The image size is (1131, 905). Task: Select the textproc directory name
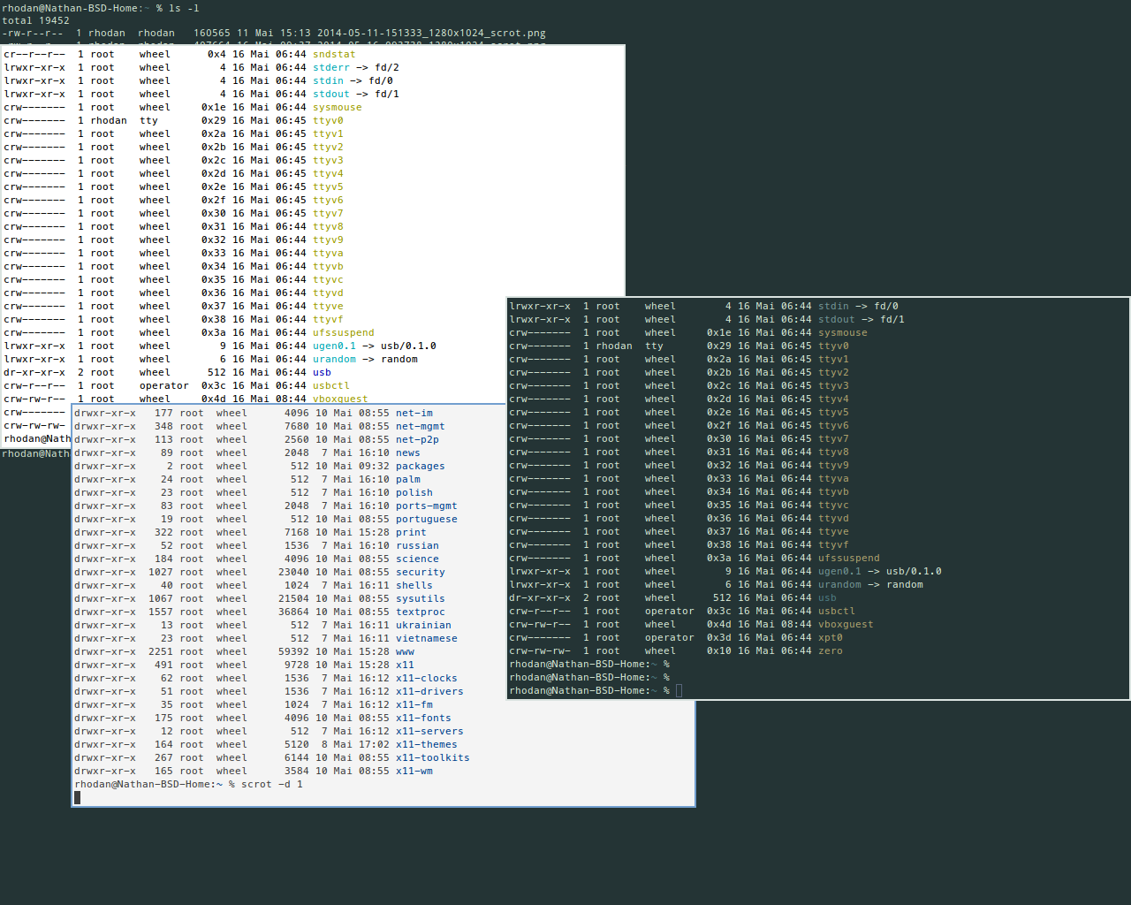coord(420,612)
